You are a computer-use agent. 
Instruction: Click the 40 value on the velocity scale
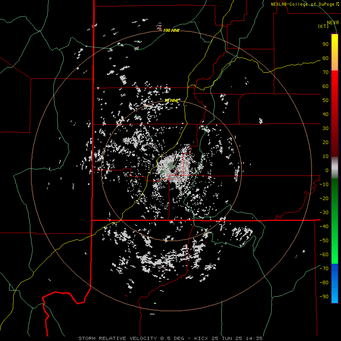pyautogui.click(x=325, y=114)
